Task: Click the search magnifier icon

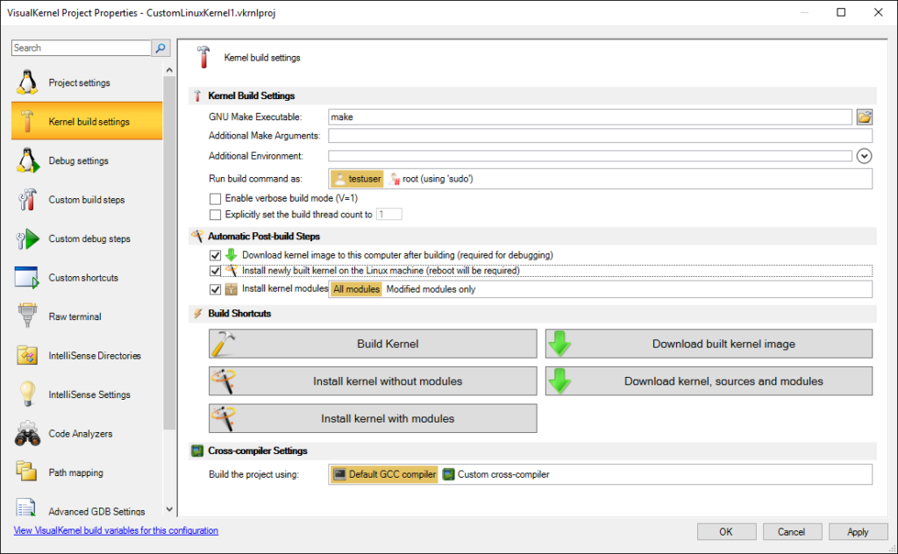Action: (x=160, y=48)
